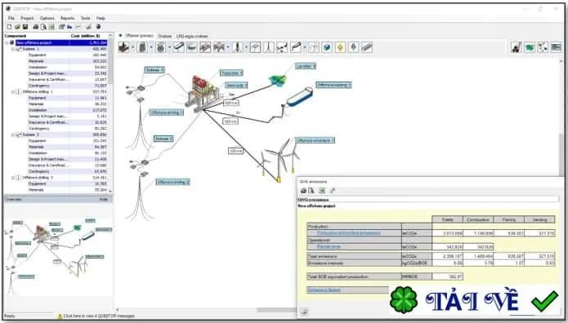Select the Offshore loading 1 label

333,85
